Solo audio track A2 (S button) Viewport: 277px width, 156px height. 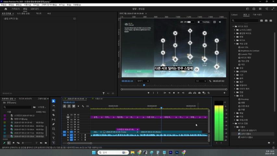(x=82, y=137)
